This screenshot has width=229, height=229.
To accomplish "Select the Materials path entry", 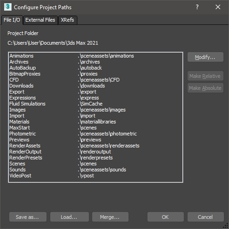I will [x=95, y=122].
